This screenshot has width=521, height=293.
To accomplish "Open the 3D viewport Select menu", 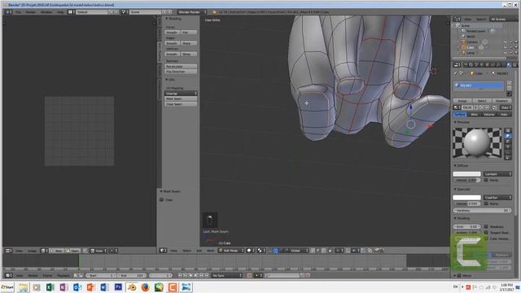I will [x=186, y=251].
